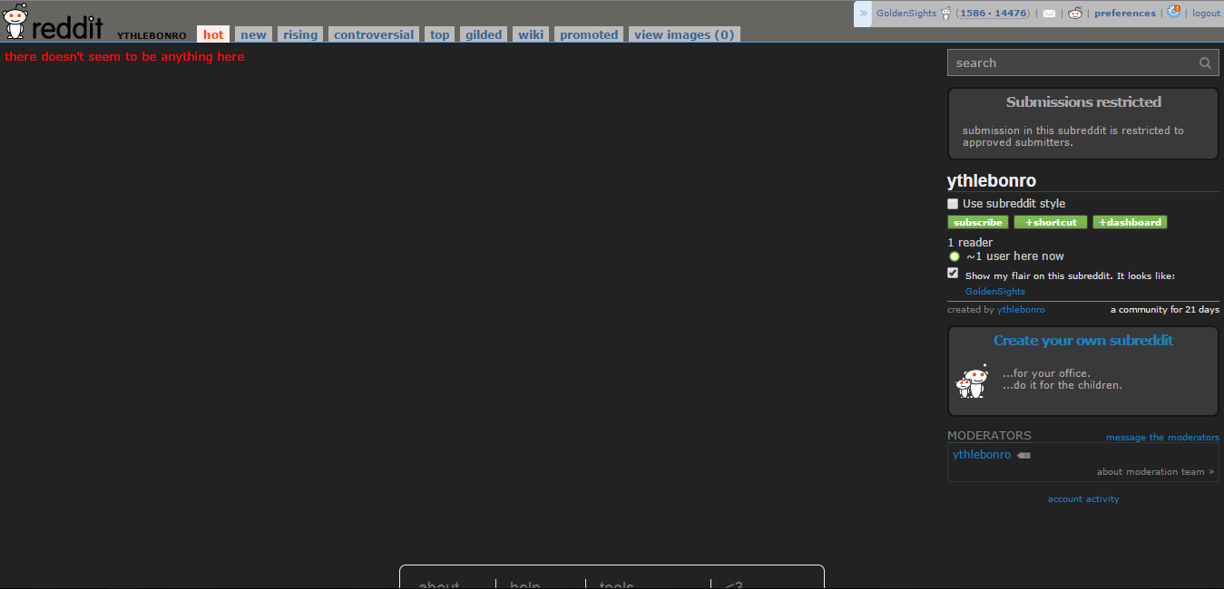
Task: Open moderator ythlebonro profile link
Action: 982,455
